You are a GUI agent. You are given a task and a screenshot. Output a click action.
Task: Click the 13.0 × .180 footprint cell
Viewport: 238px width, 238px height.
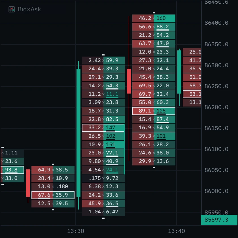pos(53,186)
